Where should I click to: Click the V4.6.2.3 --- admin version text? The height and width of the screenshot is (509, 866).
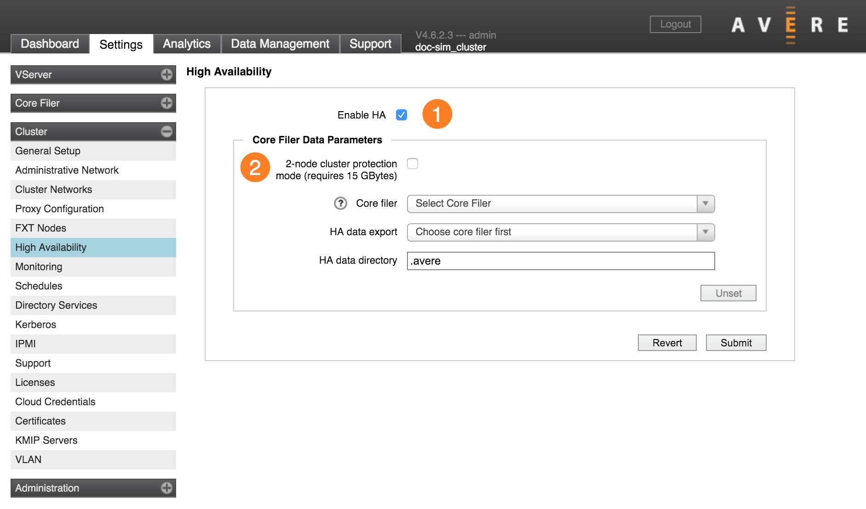(x=455, y=35)
